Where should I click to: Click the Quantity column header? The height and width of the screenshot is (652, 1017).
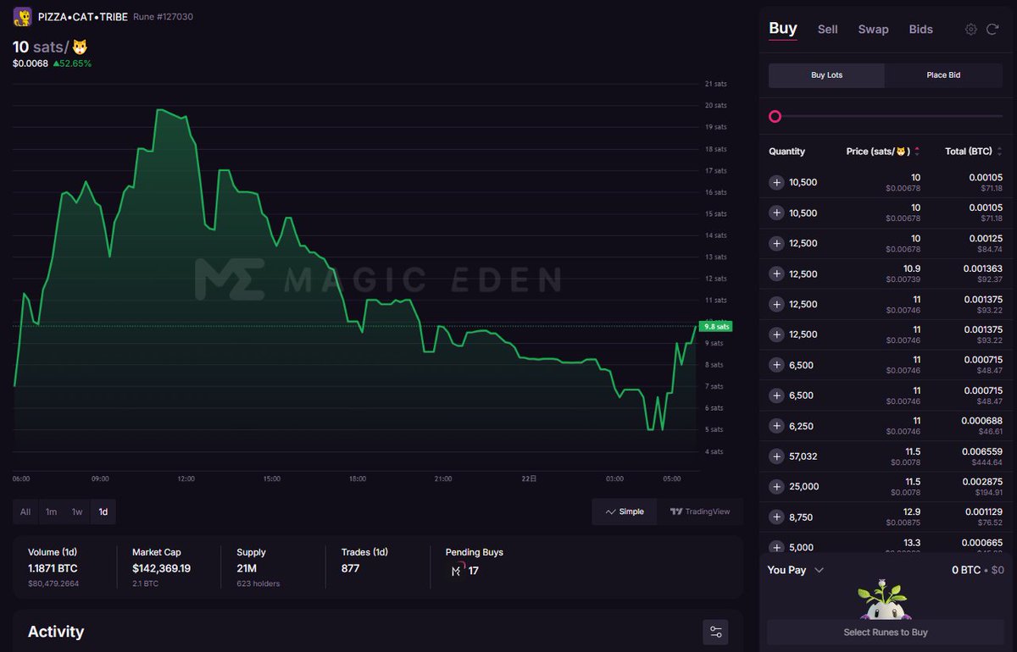point(786,152)
